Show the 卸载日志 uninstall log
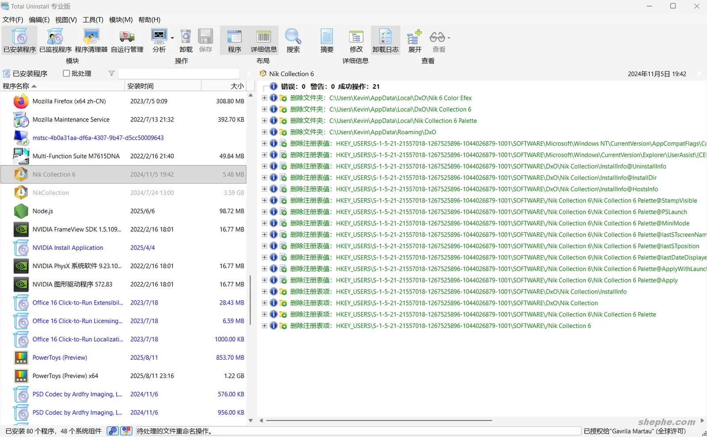This screenshot has height=437, width=707. coord(385,41)
